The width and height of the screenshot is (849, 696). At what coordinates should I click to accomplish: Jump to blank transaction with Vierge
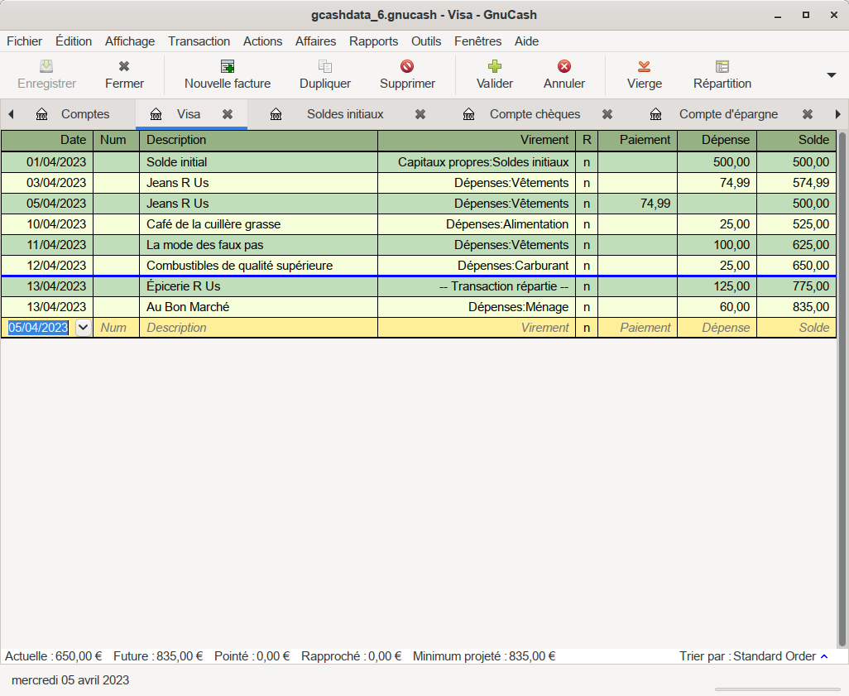(x=644, y=66)
